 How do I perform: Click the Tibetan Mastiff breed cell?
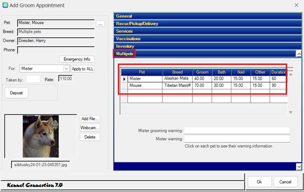(x=177, y=85)
